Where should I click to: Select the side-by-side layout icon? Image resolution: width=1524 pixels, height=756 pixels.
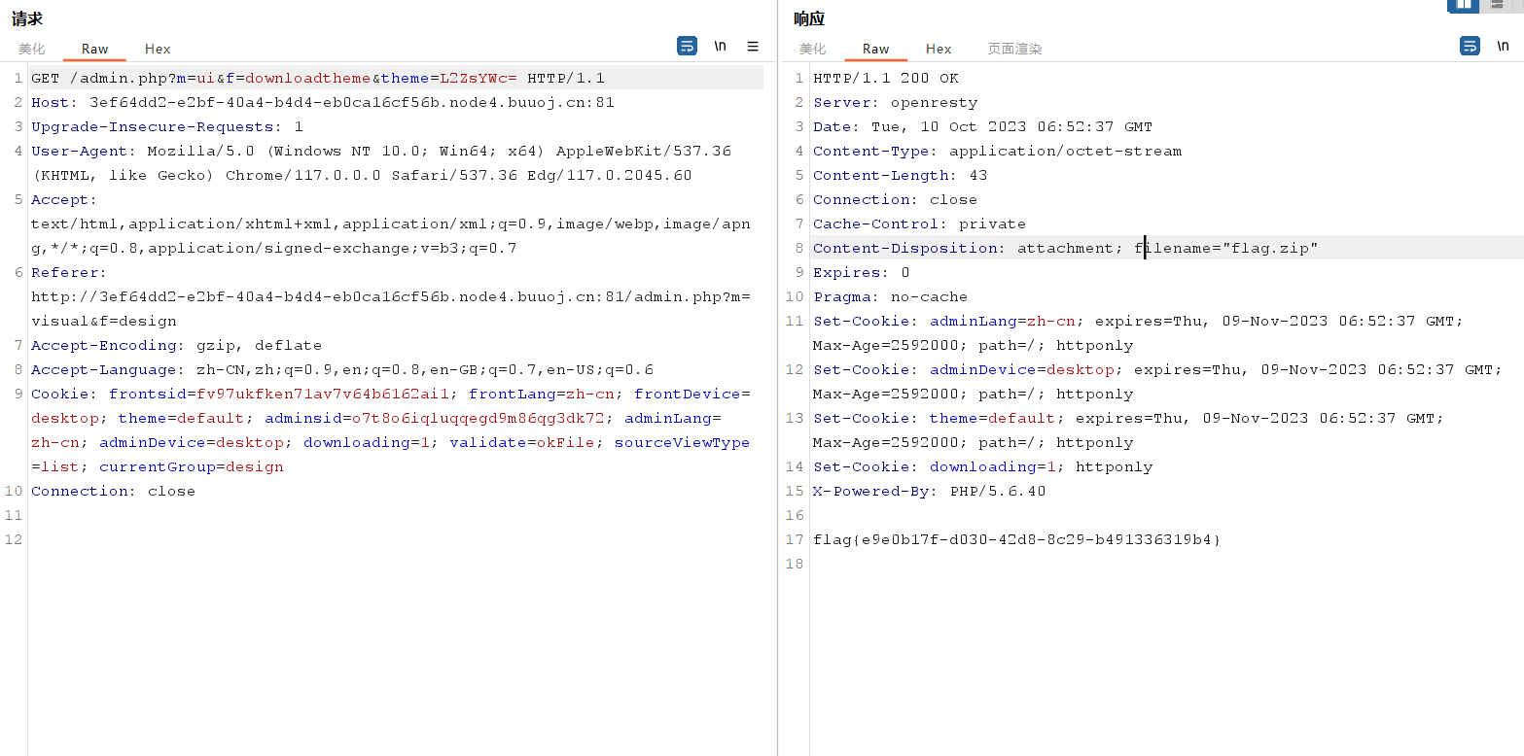point(1464,5)
